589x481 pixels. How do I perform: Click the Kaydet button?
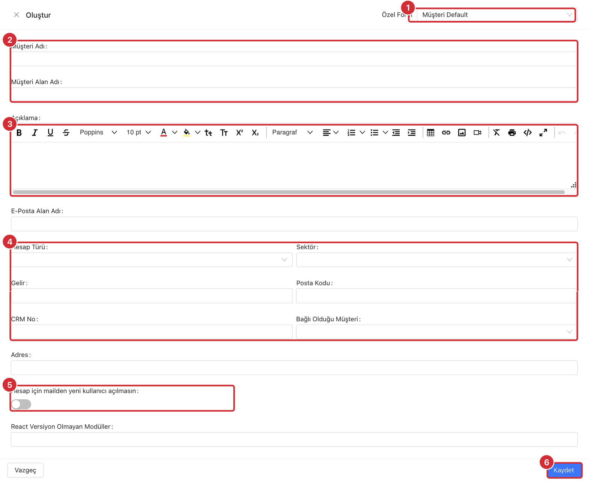click(x=564, y=470)
